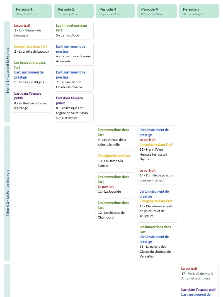
Task: Click the Thème 1 - Et avant la France sidebar
Action: (7, 72)
